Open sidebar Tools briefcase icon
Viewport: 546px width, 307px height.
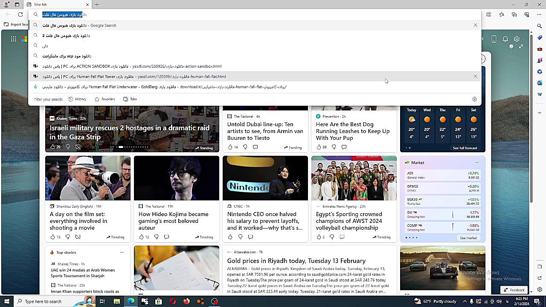(x=540, y=49)
